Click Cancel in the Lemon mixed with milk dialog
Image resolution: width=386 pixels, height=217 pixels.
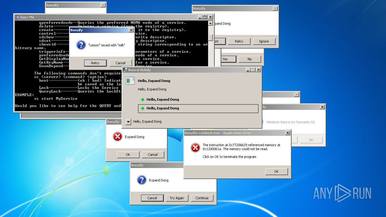[x=120, y=63]
